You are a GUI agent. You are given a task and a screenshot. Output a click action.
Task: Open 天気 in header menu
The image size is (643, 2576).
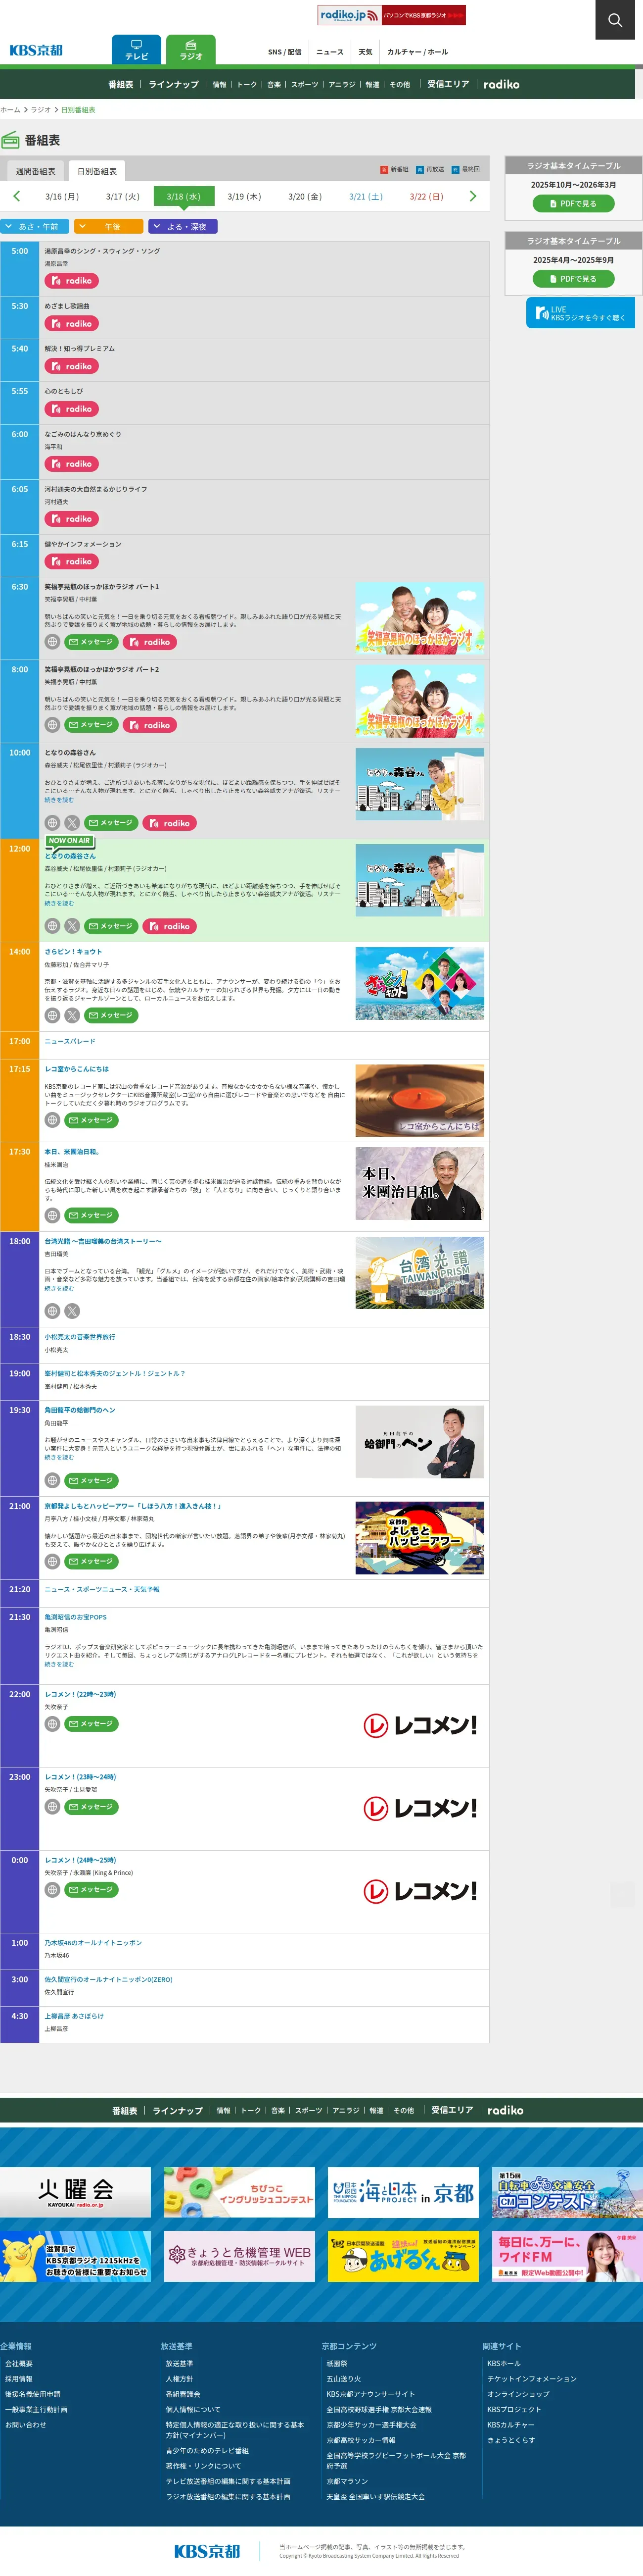pos(366,52)
